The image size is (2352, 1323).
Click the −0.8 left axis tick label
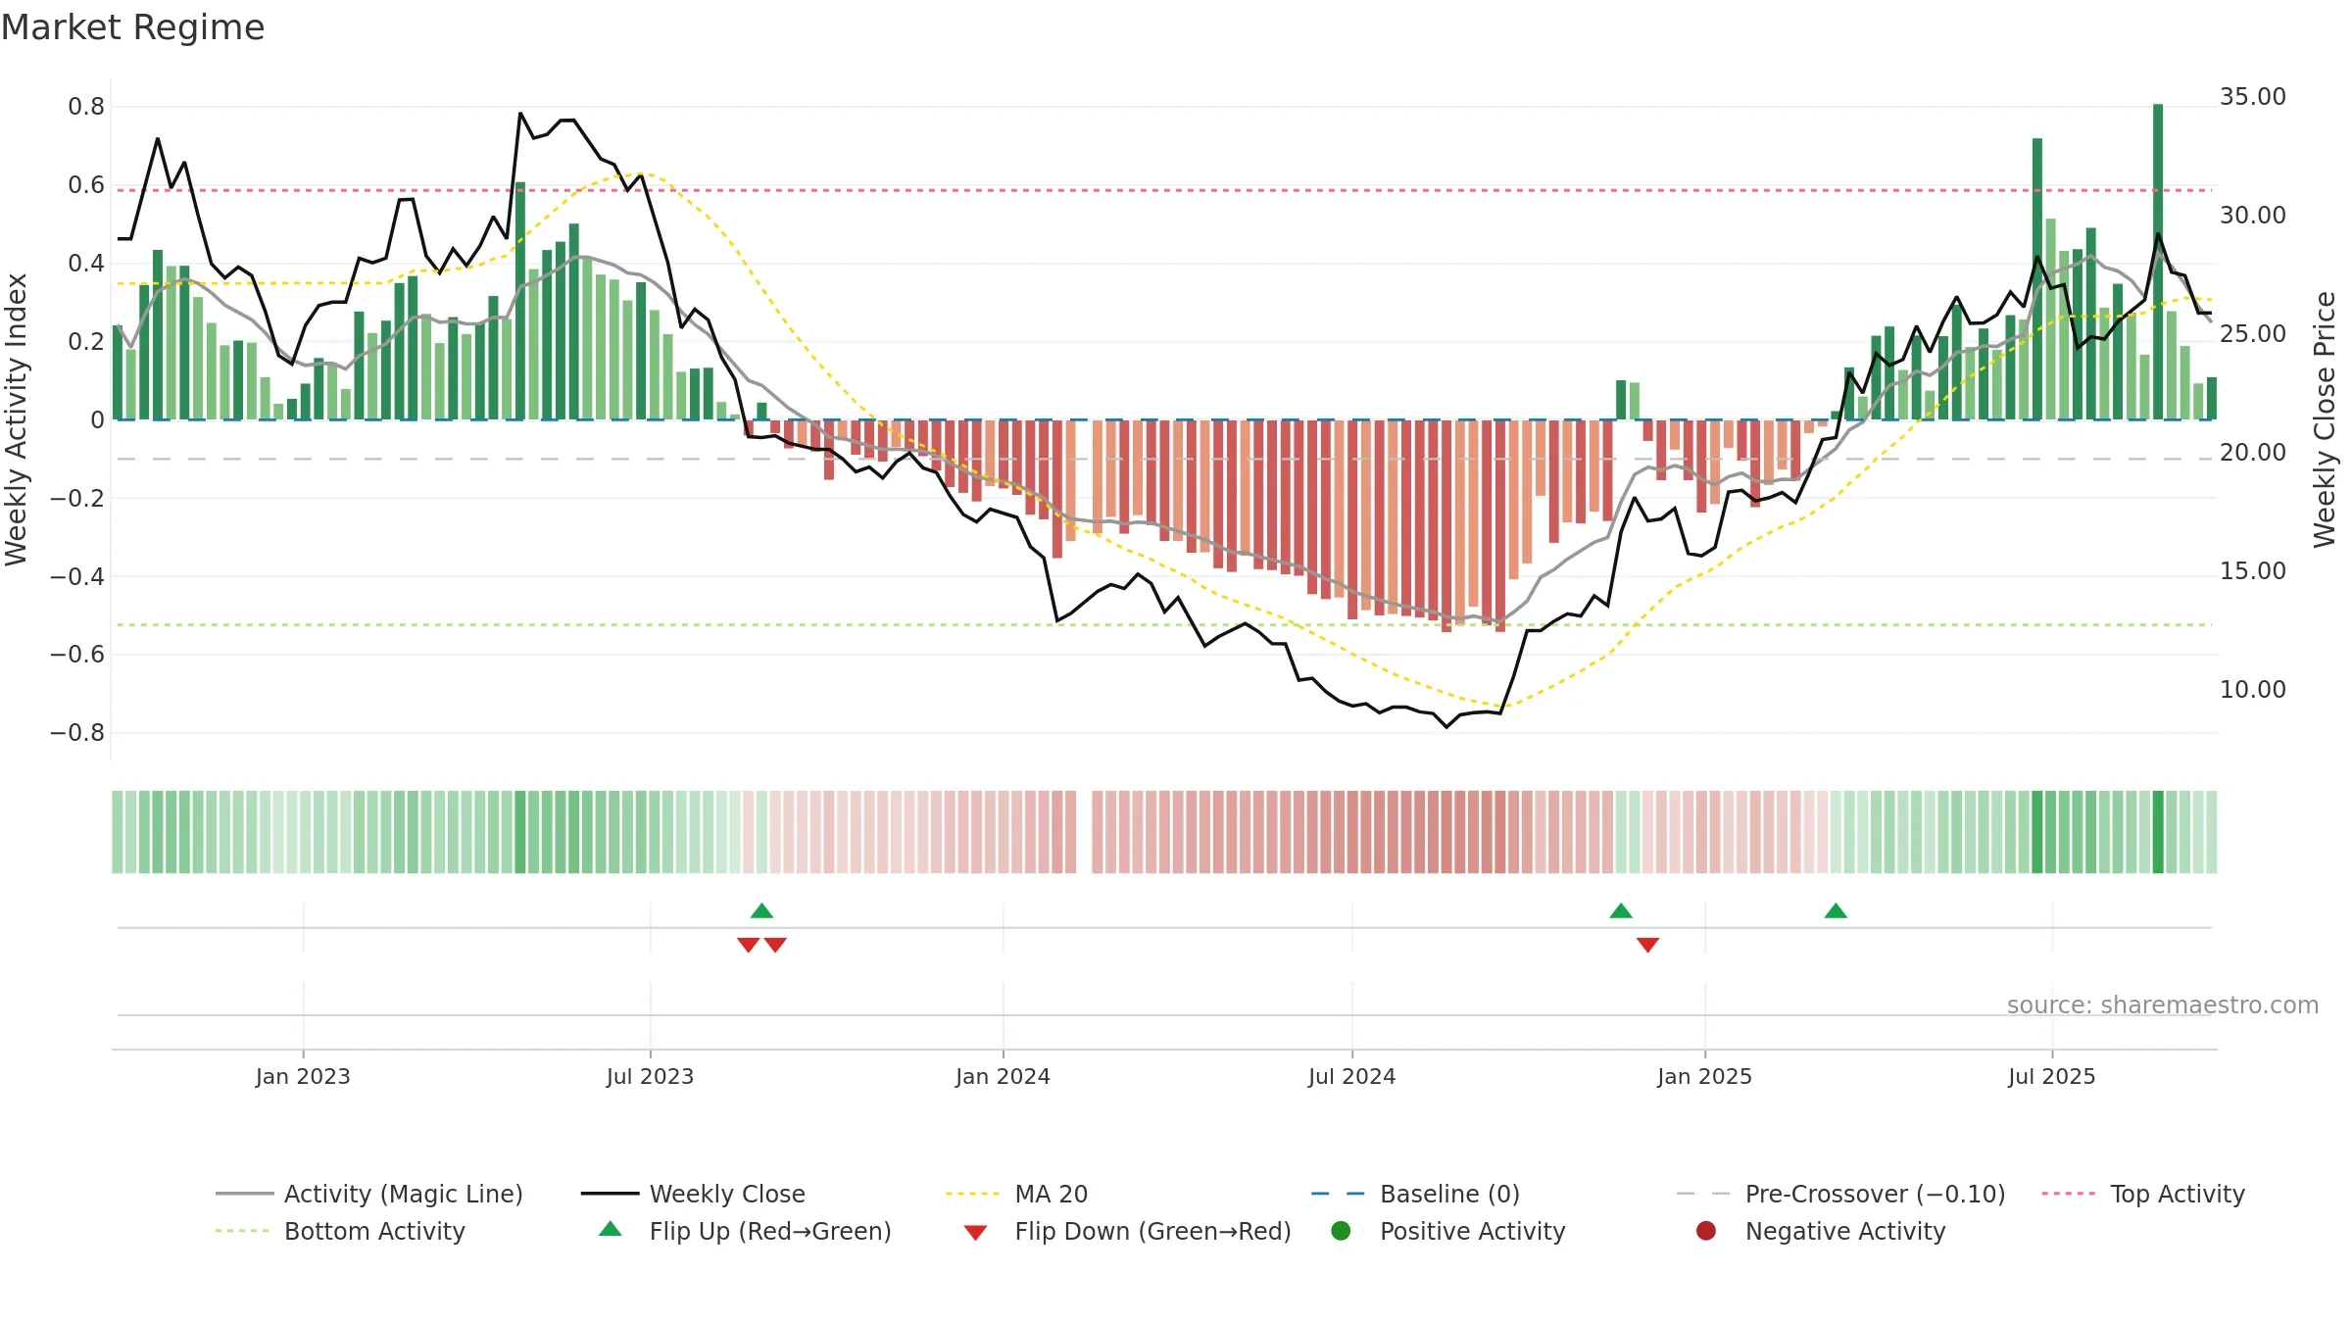[x=77, y=733]
